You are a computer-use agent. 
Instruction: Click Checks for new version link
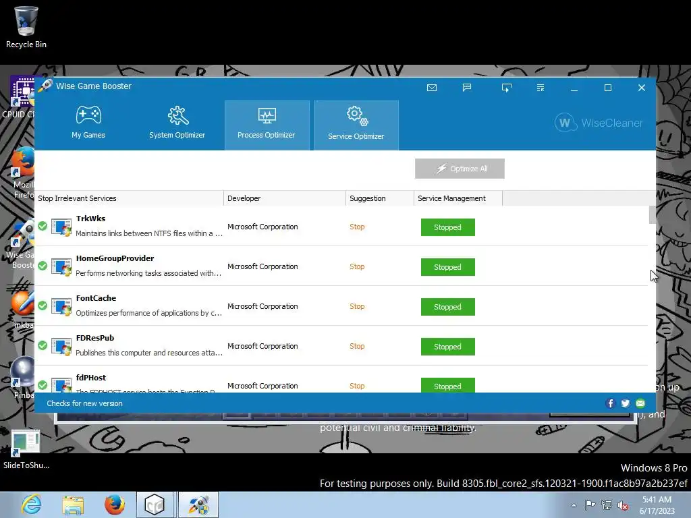(x=84, y=403)
